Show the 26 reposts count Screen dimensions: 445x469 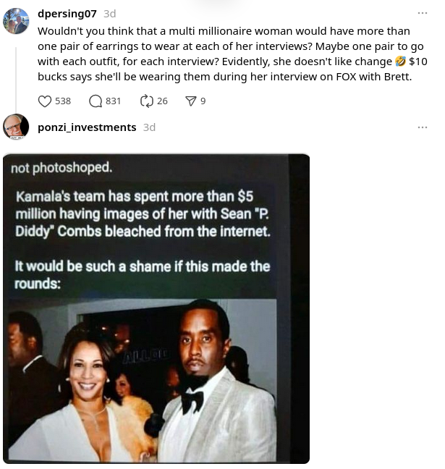pyautogui.click(x=162, y=101)
